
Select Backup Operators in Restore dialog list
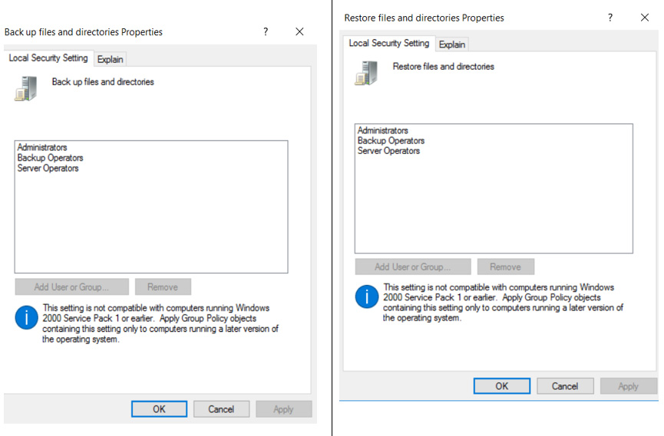pyautogui.click(x=391, y=140)
